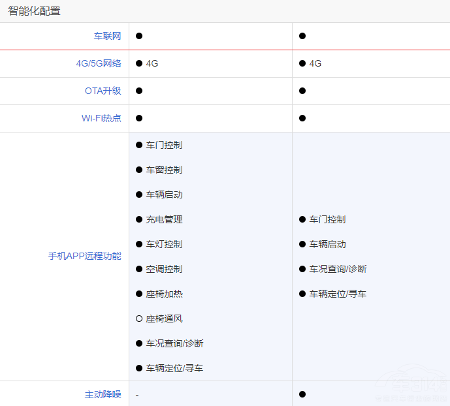This screenshot has width=450, height=406.
Task: Open the 4G/5G网络 parameter link
Action: click(99, 63)
